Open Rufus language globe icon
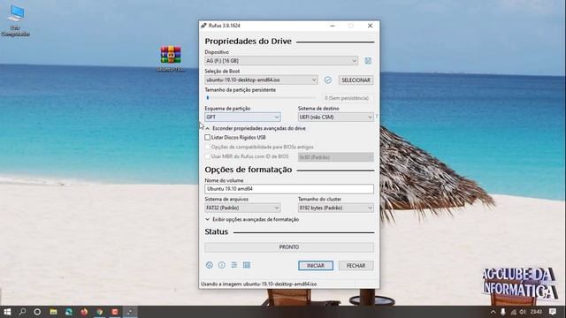 (x=210, y=265)
